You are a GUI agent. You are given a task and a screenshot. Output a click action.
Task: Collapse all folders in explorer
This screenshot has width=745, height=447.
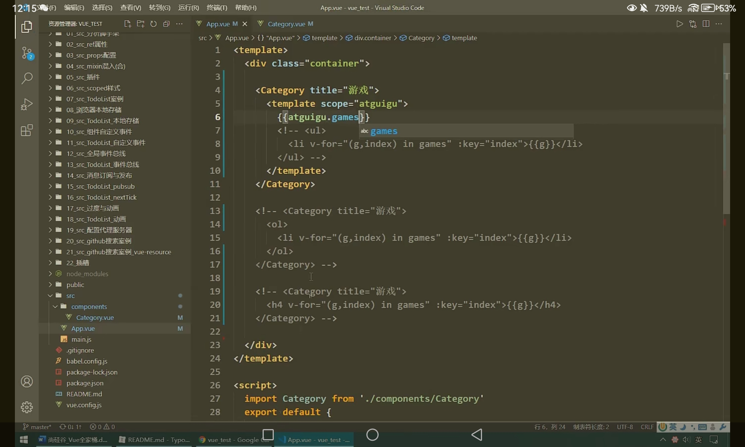tap(166, 24)
